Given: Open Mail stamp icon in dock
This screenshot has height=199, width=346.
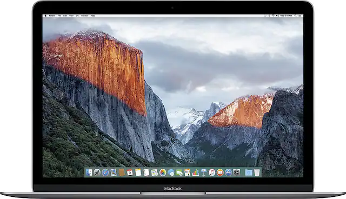Looking at the screenshot, I should coord(114,173).
